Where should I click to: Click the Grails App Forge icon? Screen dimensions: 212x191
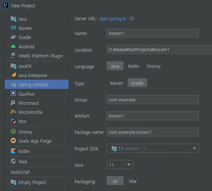[13, 140]
